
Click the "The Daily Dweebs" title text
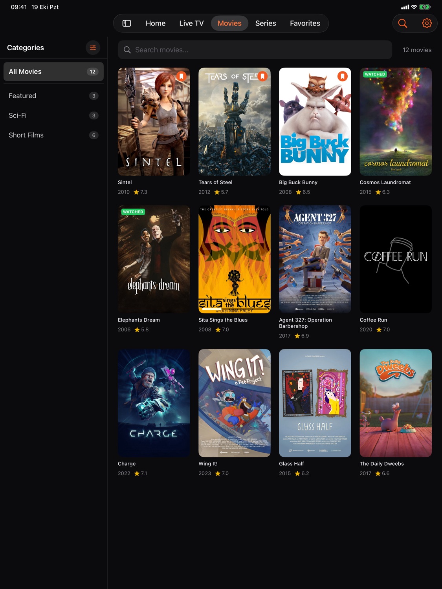381,464
